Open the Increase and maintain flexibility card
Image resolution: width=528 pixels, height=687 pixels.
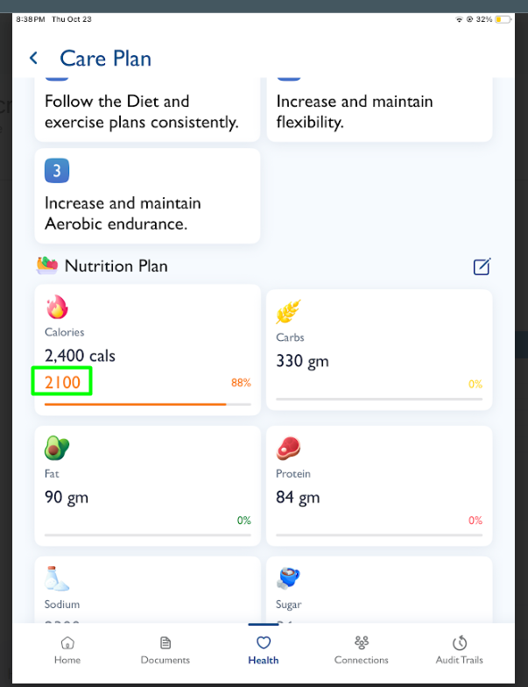[x=379, y=110]
